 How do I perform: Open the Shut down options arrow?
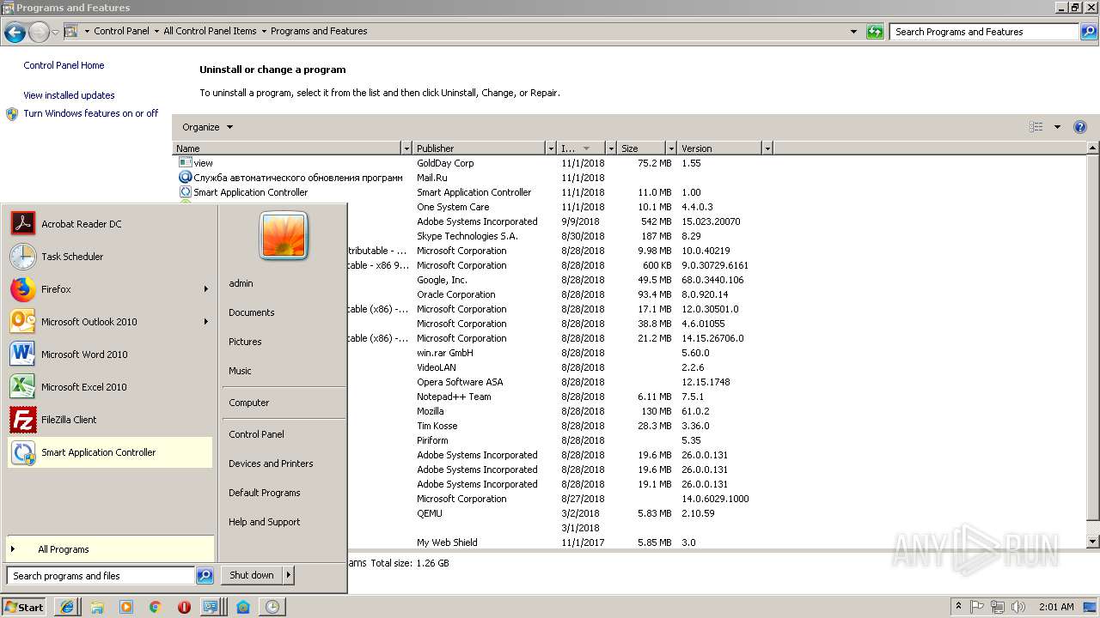[x=289, y=575]
